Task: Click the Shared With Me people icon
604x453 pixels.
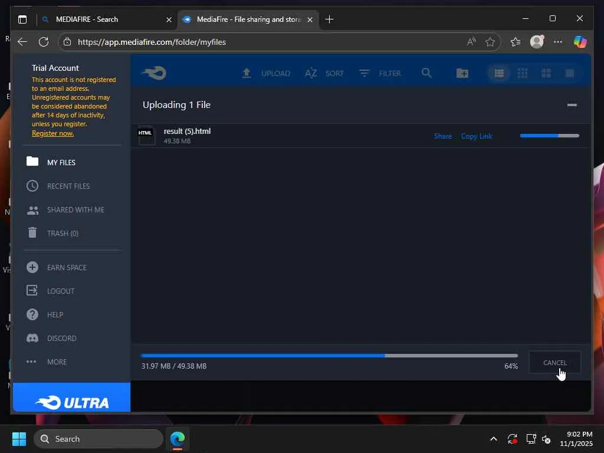Action: (x=32, y=210)
